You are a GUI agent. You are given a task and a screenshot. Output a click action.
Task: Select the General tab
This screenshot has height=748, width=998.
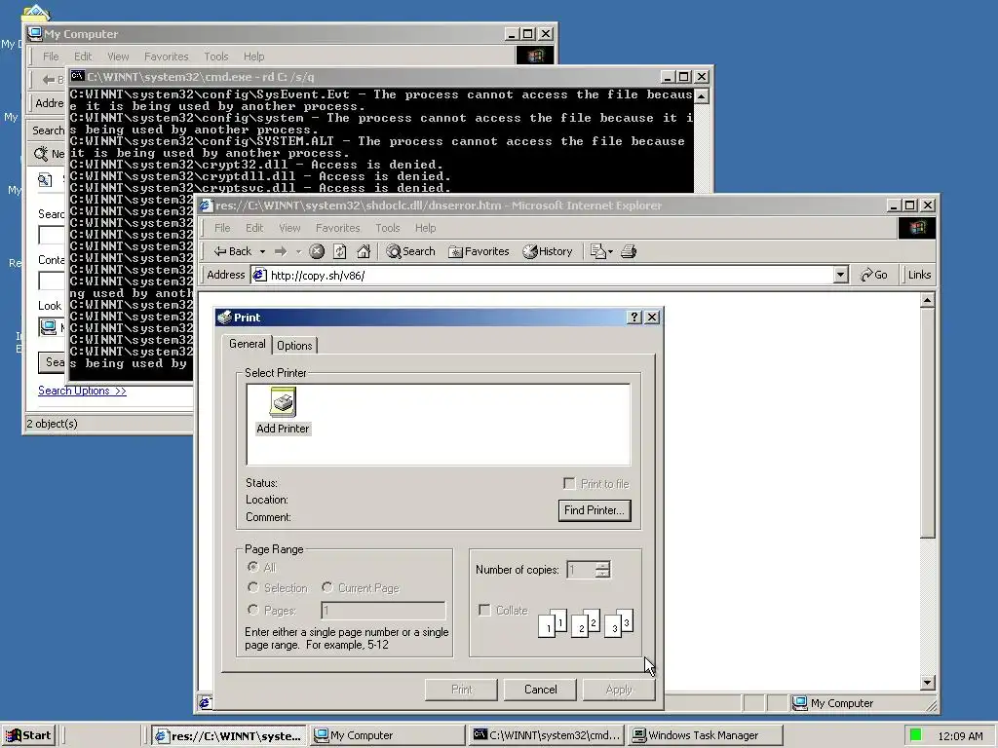(247, 344)
